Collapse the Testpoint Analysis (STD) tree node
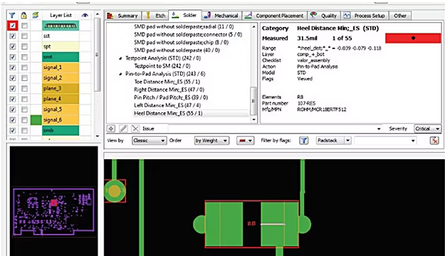Viewport: 445px width, 256px height. 120,58
